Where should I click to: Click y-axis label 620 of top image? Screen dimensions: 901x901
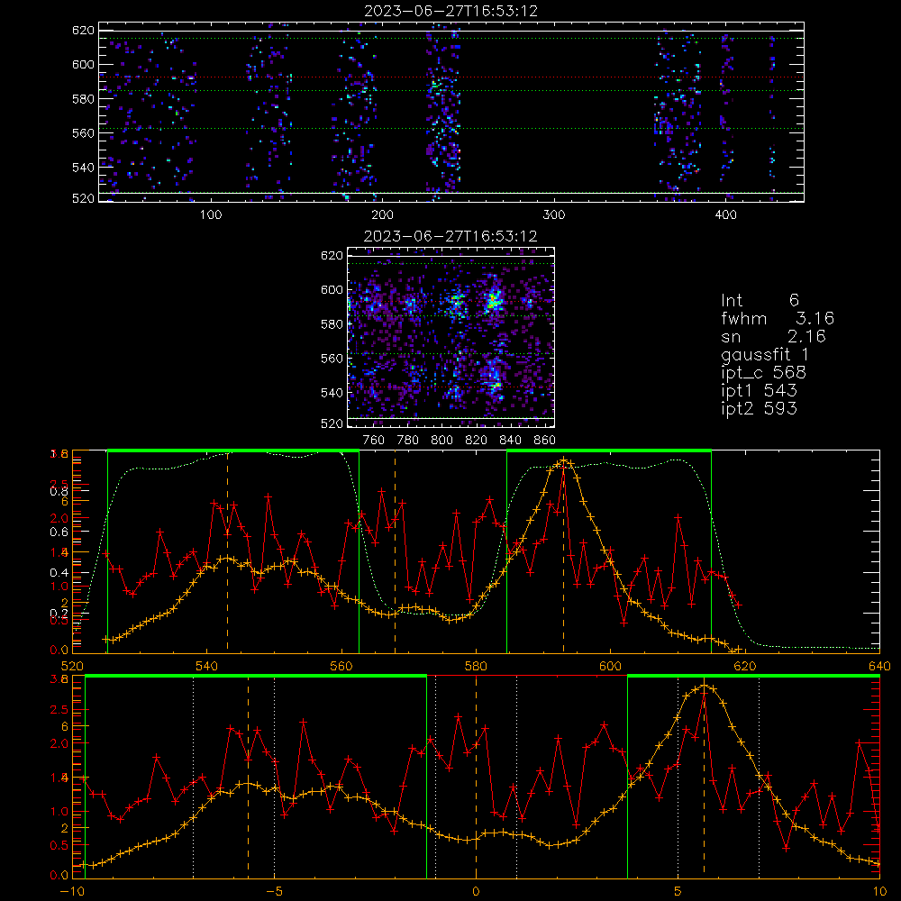[83, 30]
